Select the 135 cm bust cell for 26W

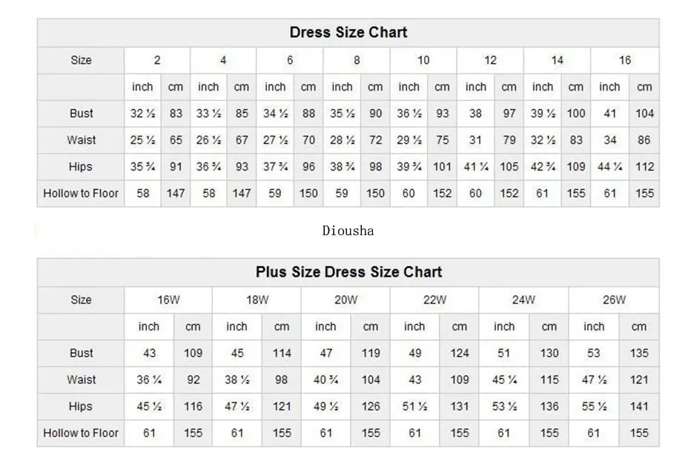tap(638, 353)
